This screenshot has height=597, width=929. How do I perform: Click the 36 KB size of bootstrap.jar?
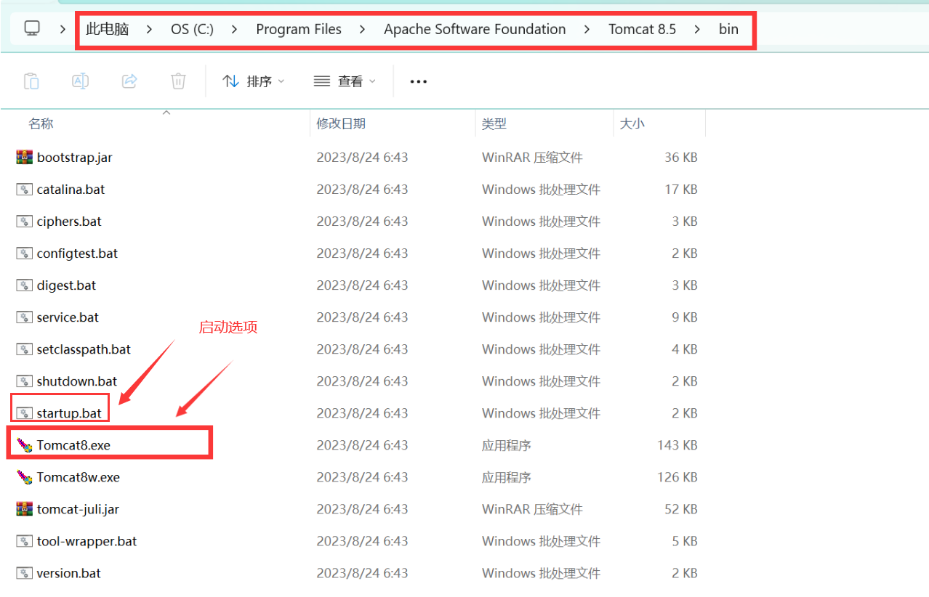point(681,157)
